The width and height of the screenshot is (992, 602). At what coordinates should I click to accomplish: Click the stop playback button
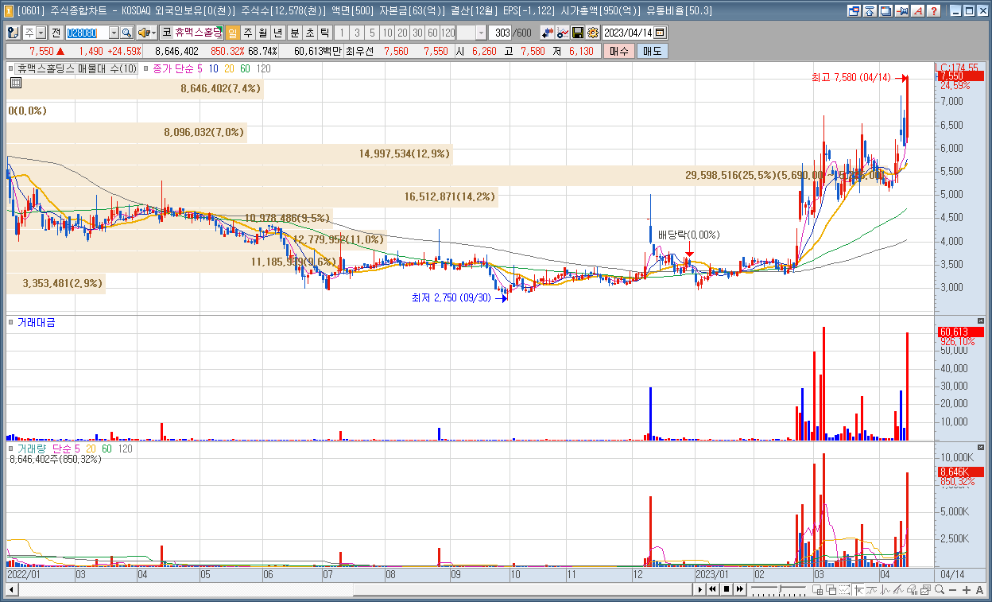pos(727,589)
